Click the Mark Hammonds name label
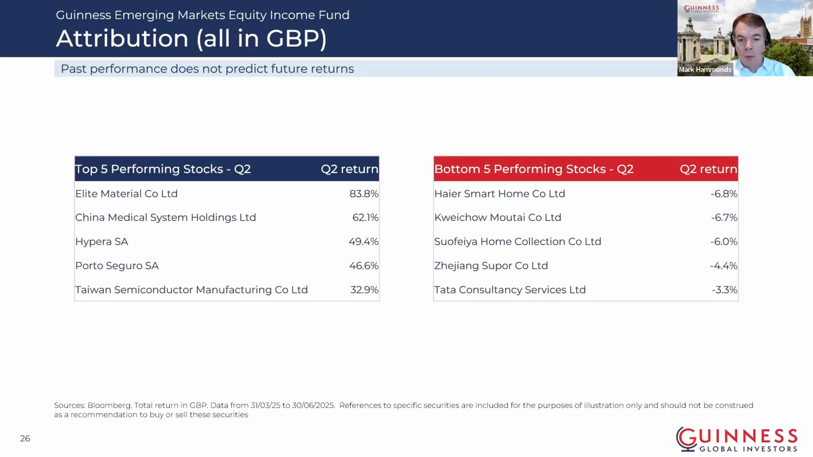The width and height of the screenshot is (813, 457). coord(705,69)
